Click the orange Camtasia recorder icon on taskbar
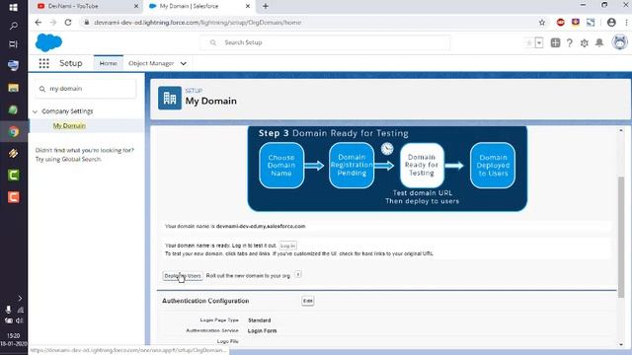The width and height of the screenshot is (632, 355). (x=13, y=197)
